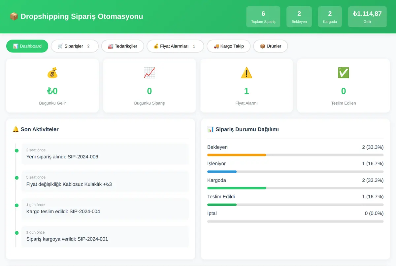Image resolution: width=396 pixels, height=266 pixels.
Task: Click the chart icon on the Bugünkü Sipariş card
Action: [149, 73]
